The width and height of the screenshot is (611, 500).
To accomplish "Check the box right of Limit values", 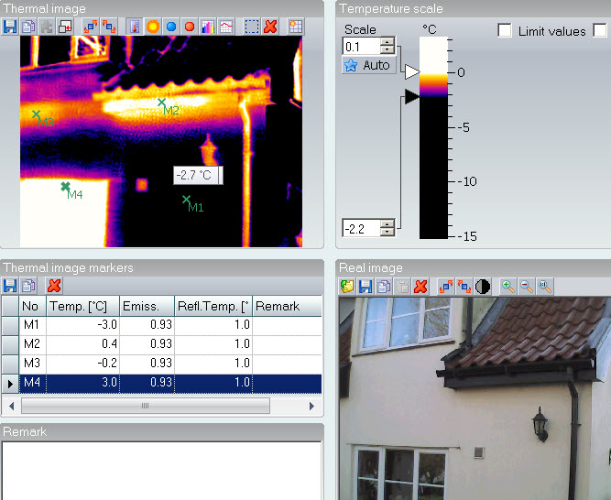I will [x=600, y=31].
